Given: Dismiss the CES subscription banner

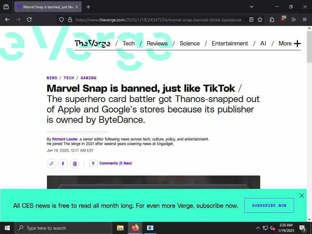Looking at the screenshot, I should (x=302, y=196).
